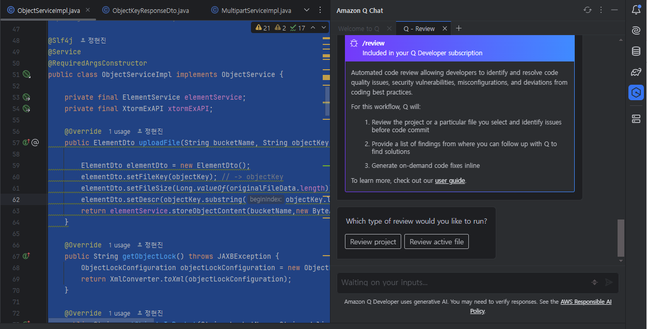Open Amazon Q Chat options kebab menu

click(601, 10)
